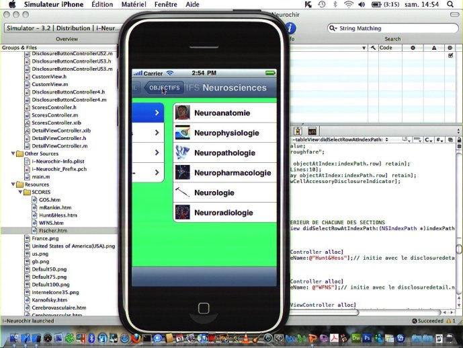Toggle the editor lock icon

click(459, 140)
